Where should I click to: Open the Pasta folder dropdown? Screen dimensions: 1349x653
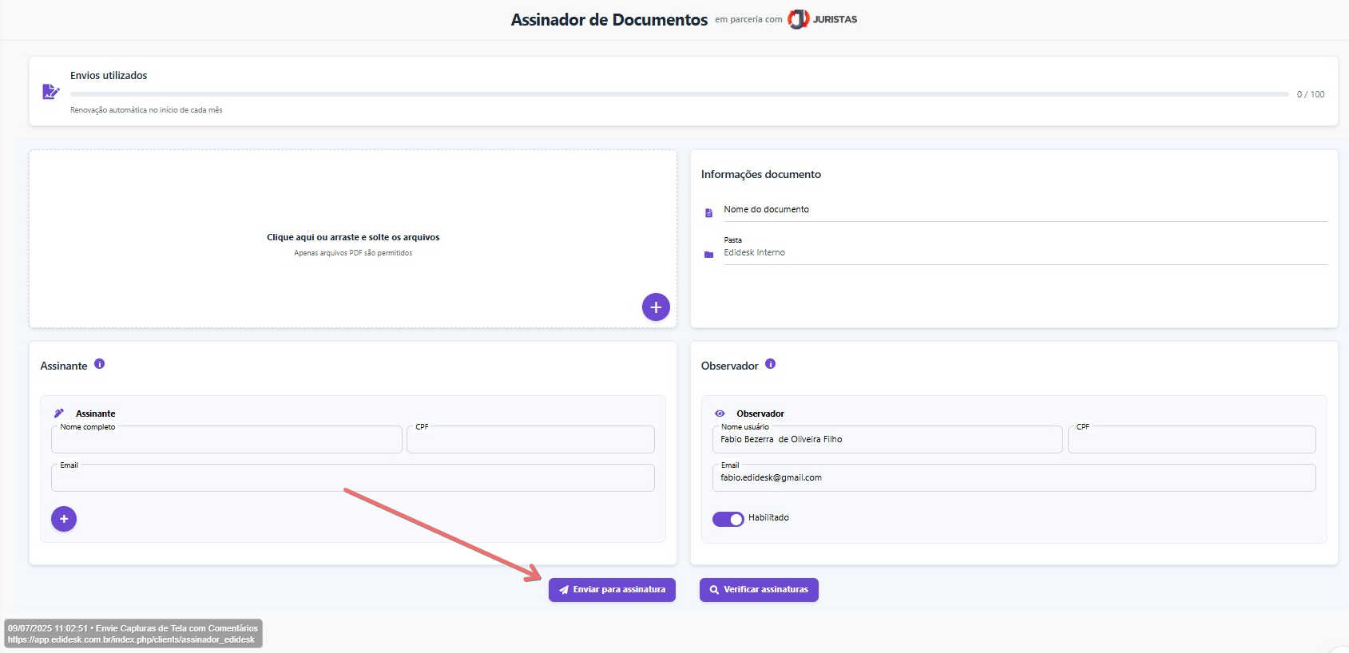tap(1024, 253)
